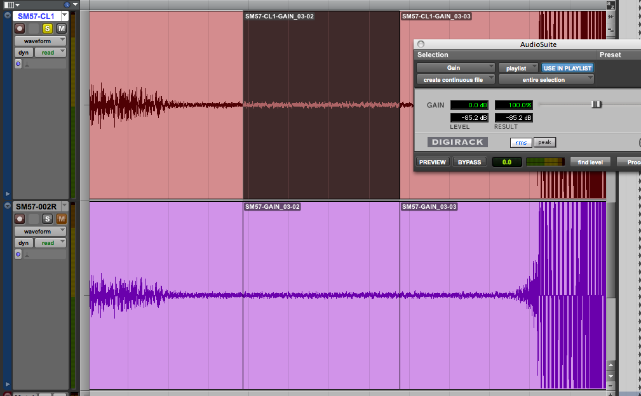Open the SM57-CL1 track view 'waveform' dropdown
The width and height of the screenshot is (641, 396).
tap(40, 41)
